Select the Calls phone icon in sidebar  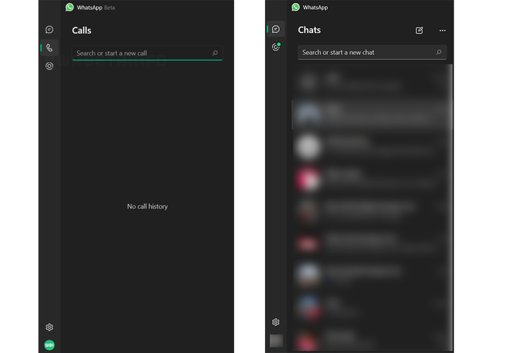(49, 48)
